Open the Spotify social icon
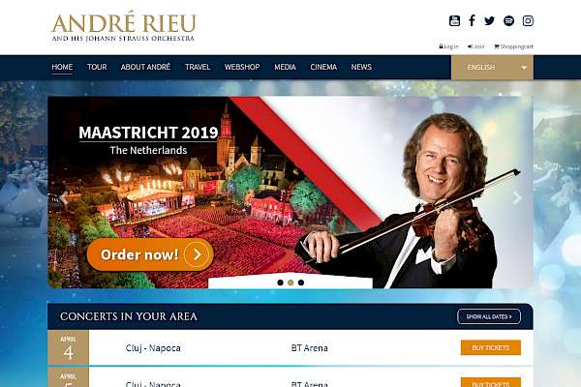Image resolution: width=581 pixels, height=387 pixels. pyautogui.click(x=508, y=20)
